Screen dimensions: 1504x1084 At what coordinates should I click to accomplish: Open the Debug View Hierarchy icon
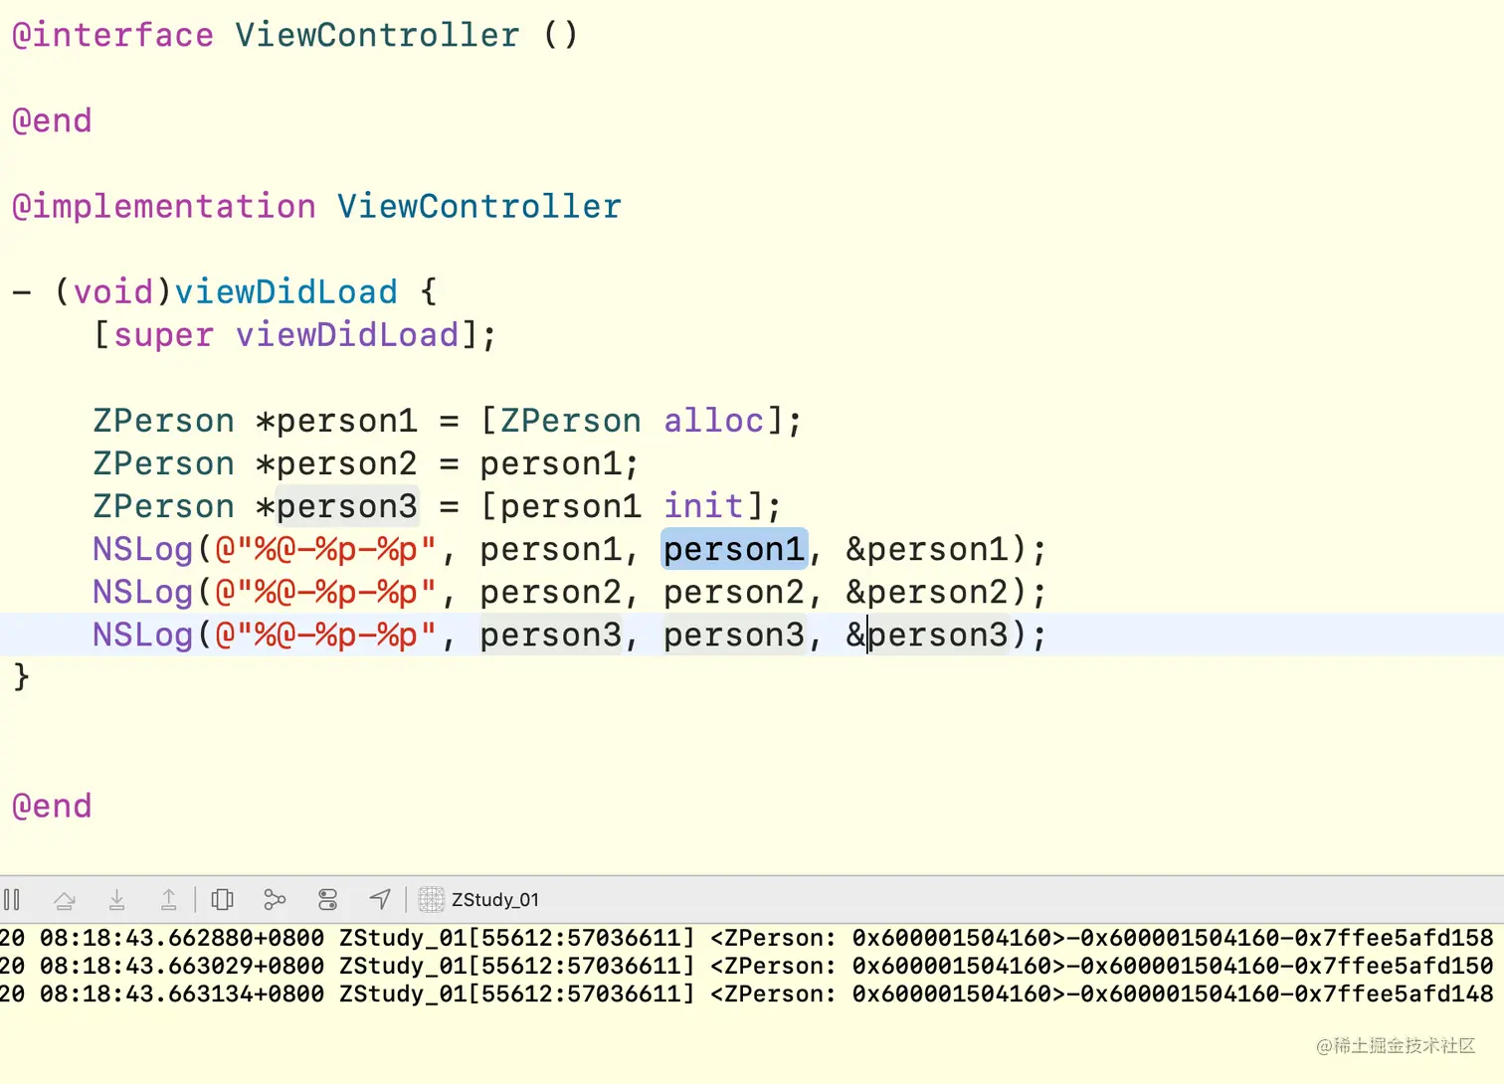[223, 900]
